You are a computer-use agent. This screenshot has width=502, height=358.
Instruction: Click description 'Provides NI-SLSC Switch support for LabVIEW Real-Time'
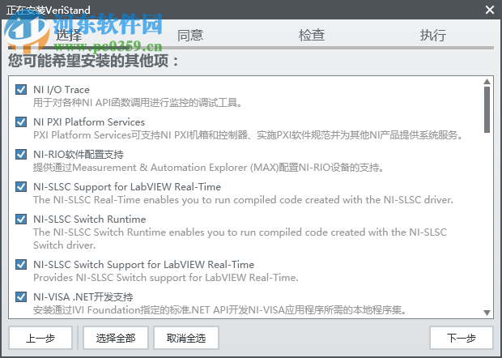click(166, 277)
